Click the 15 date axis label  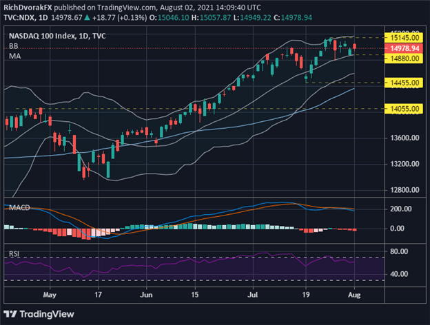point(195,295)
